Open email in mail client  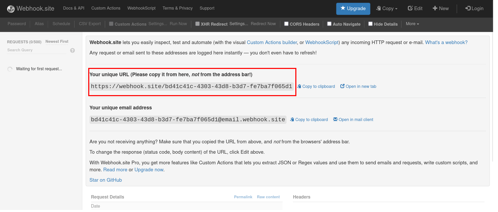click(353, 120)
